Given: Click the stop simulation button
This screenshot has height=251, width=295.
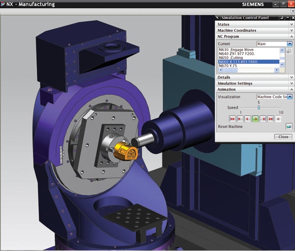Looking at the screenshot, I should [x=279, y=119].
